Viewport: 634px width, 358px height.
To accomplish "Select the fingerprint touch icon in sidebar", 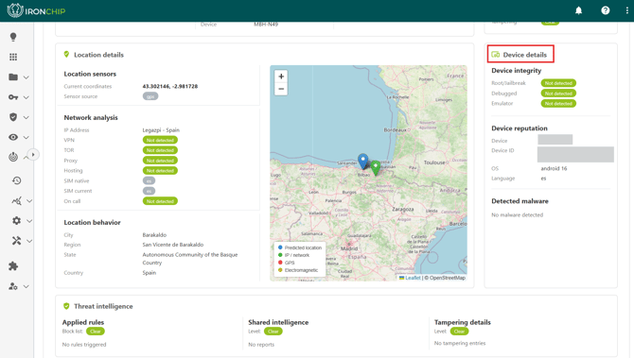I will pyautogui.click(x=13, y=157).
